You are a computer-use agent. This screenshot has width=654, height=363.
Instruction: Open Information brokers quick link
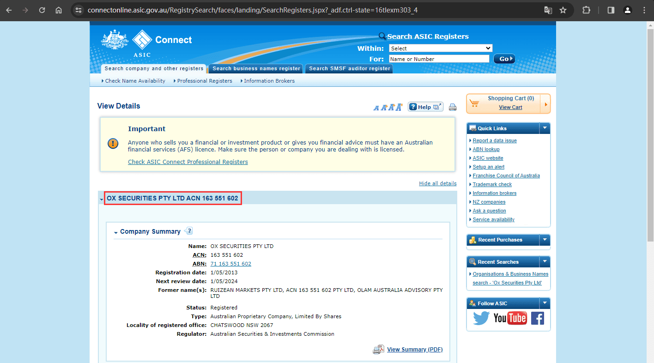point(495,193)
